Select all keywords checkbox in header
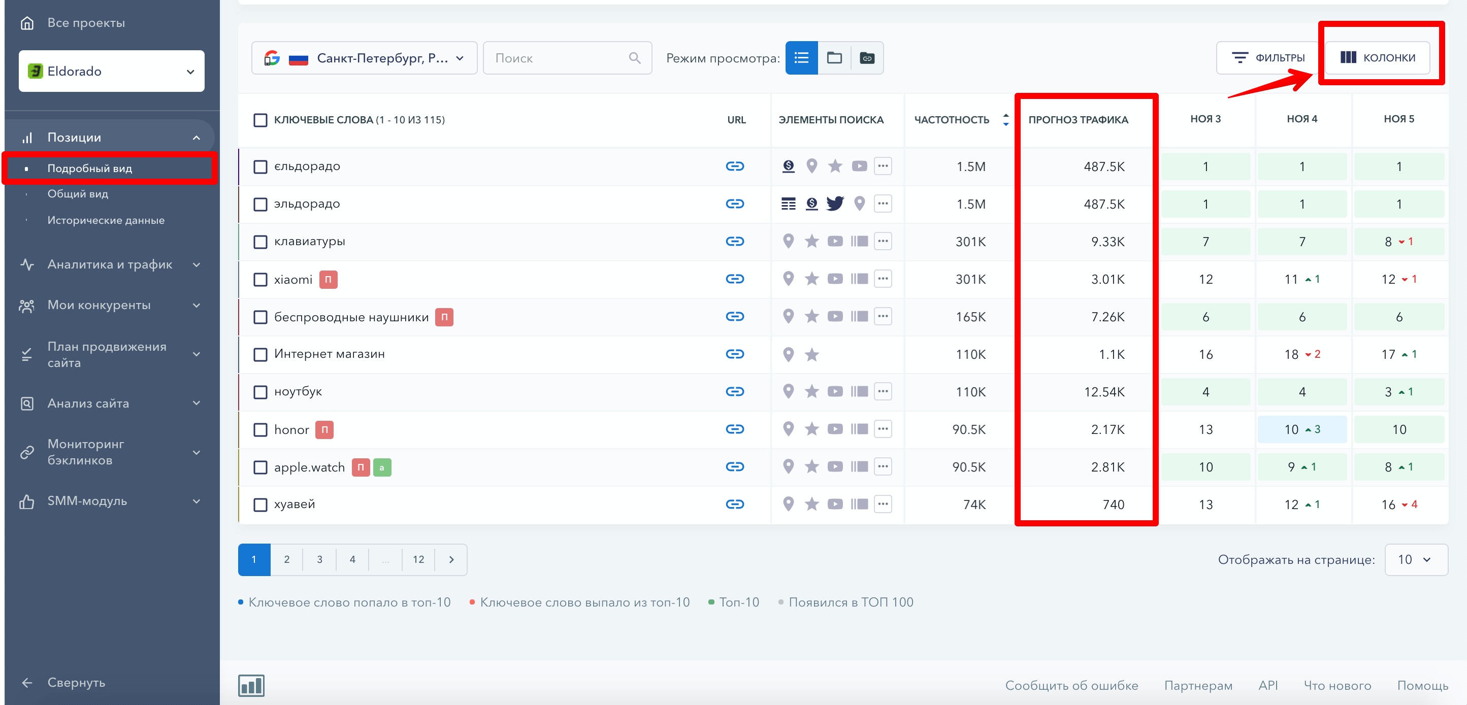The width and height of the screenshot is (1467, 705). click(x=260, y=120)
